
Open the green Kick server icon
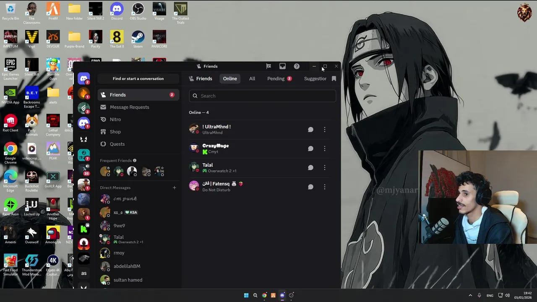point(84,229)
